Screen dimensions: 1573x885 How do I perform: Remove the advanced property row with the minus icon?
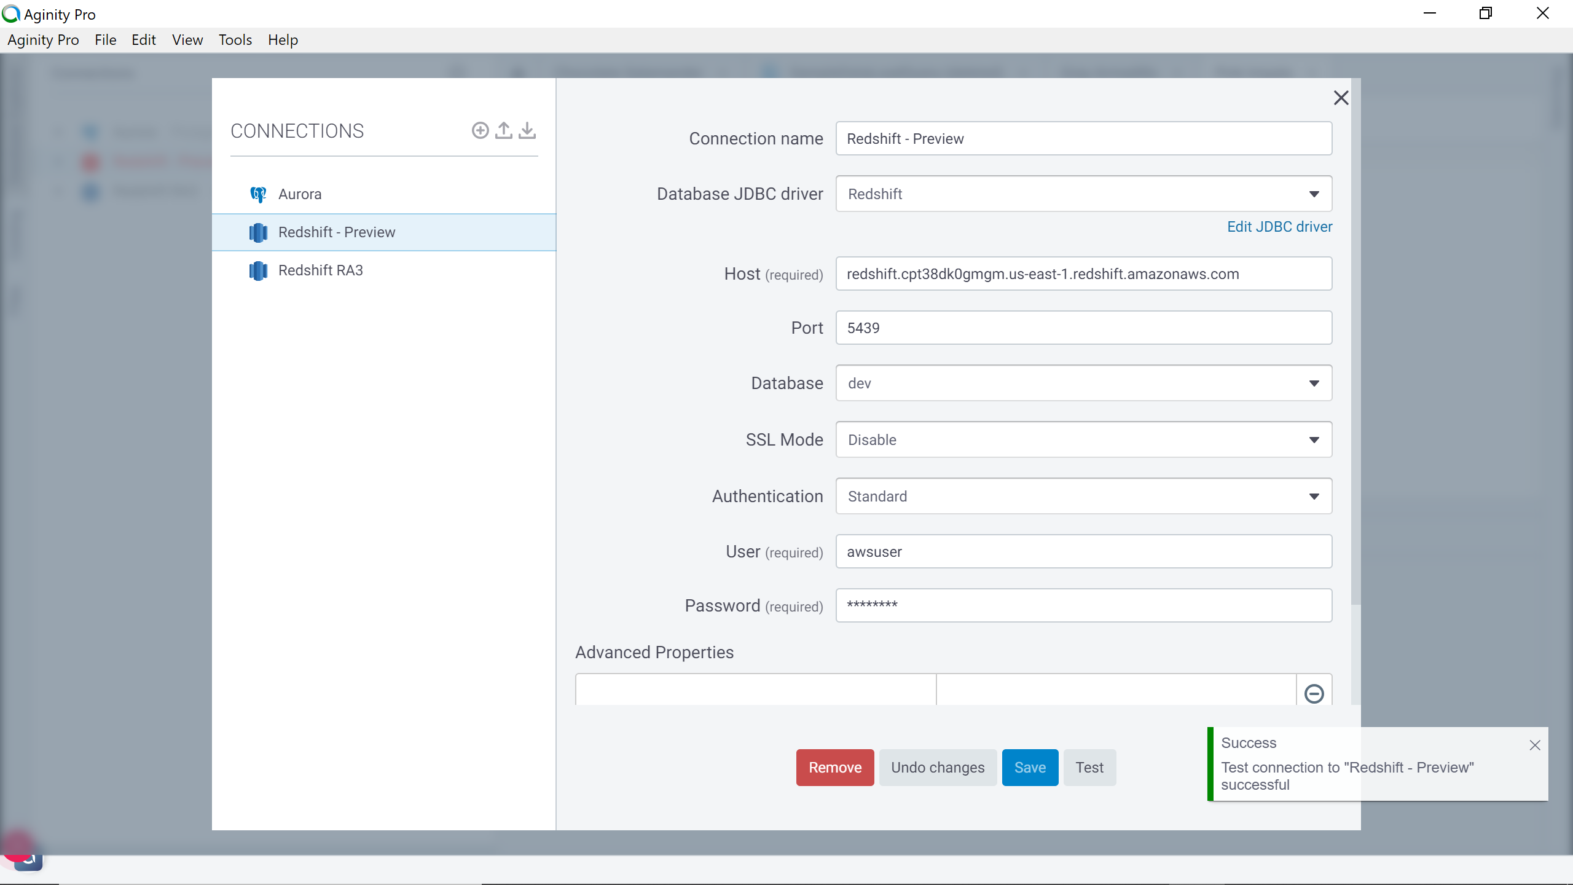[1314, 693]
